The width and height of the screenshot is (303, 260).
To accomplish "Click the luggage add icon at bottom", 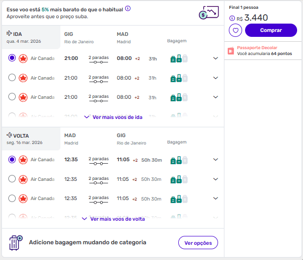I will point(16,243).
